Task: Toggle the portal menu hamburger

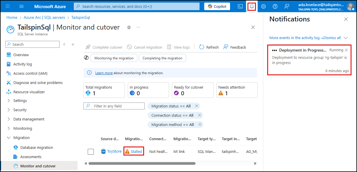Action: click(x=21, y=6)
